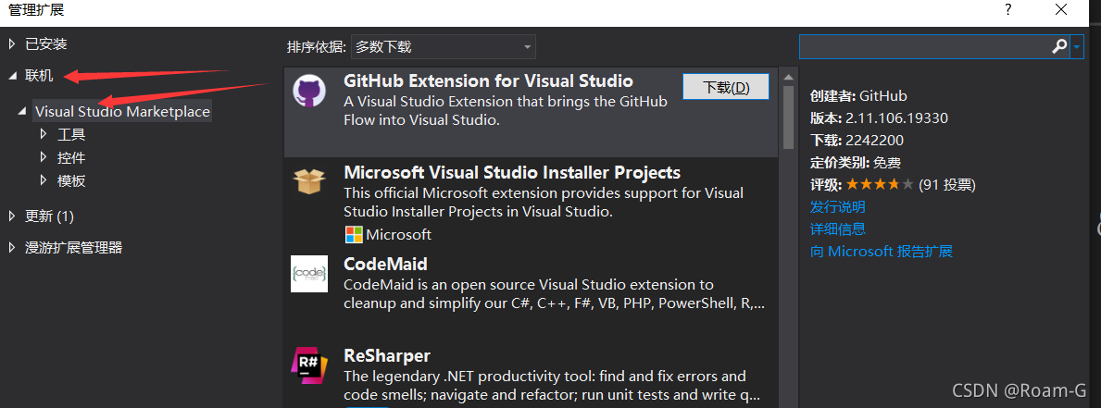Collapse the 联机 tree node

pyautogui.click(x=12, y=75)
